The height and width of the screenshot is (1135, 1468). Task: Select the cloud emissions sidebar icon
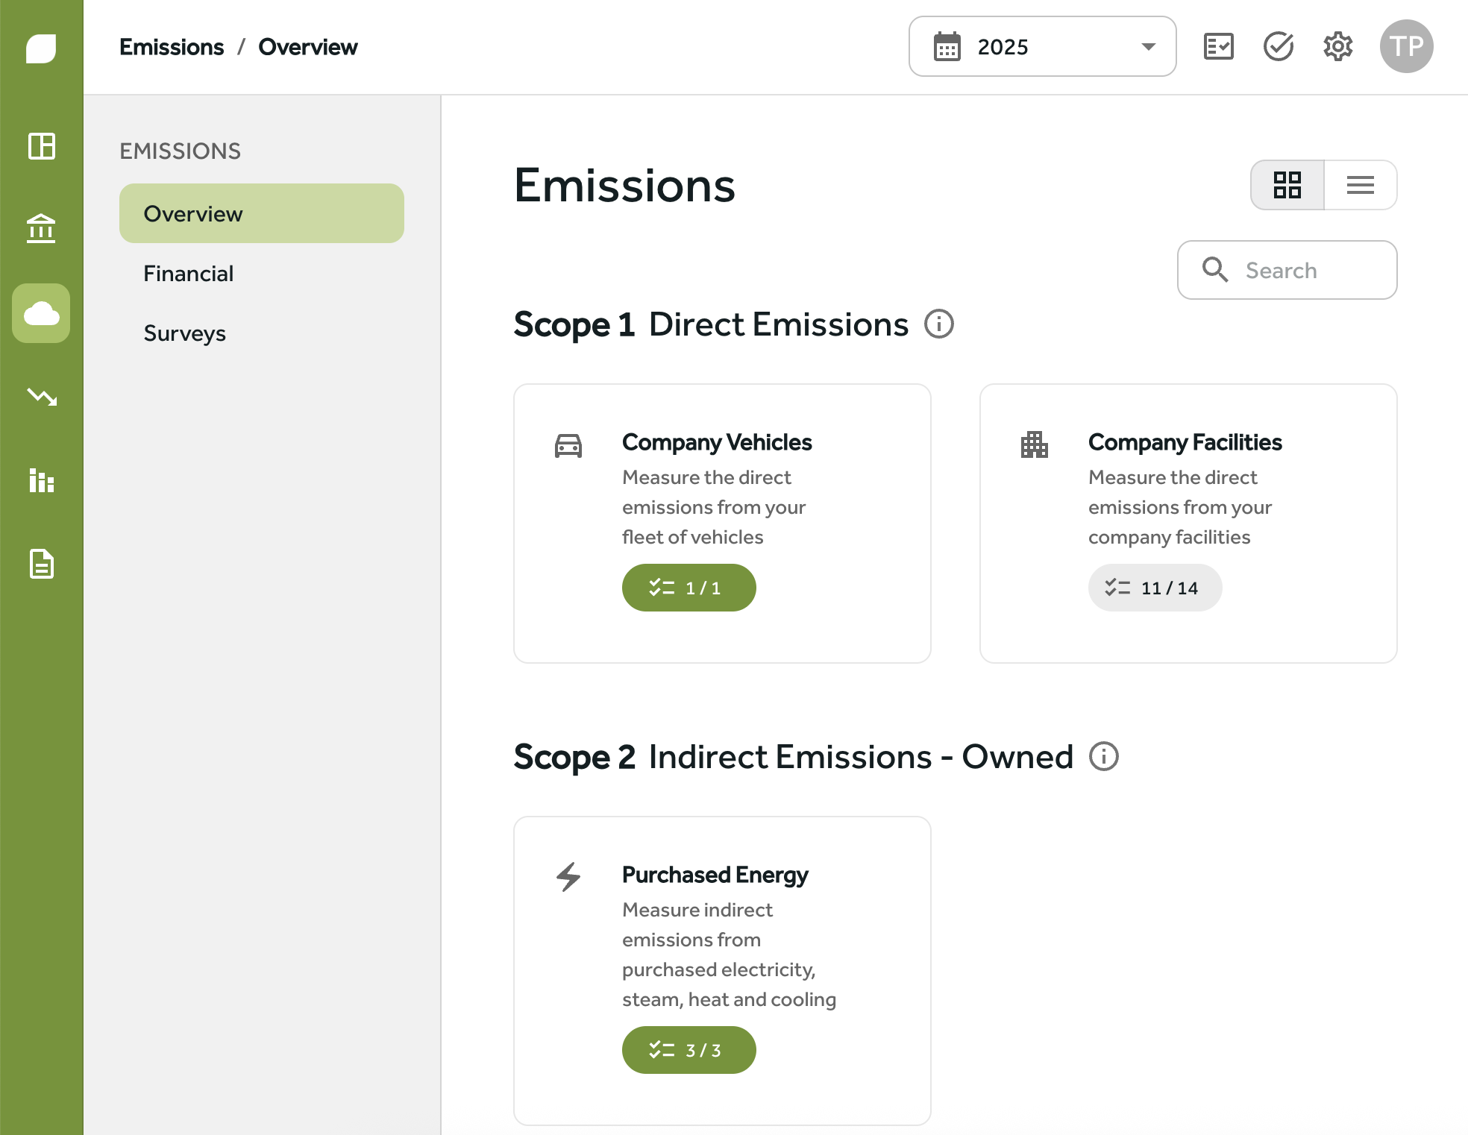(x=42, y=313)
